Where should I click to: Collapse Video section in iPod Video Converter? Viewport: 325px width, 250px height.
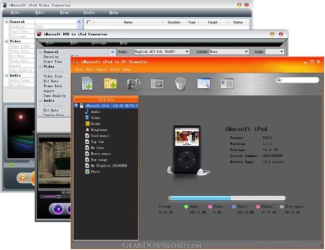pyautogui.click(x=6, y=41)
